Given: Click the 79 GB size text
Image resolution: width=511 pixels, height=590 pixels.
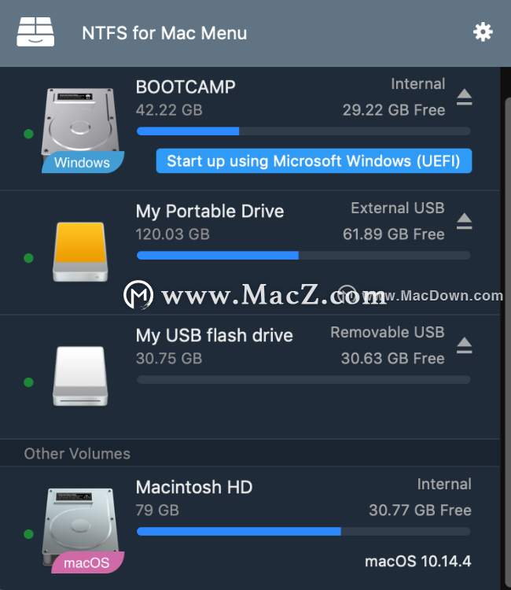Looking at the screenshot, I should [157, 511].
